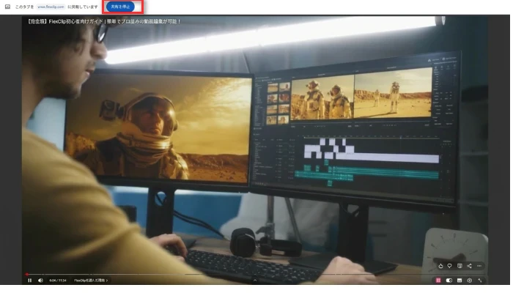Click the 0:04 / 11:34 time display
Image resolution: width=513 pixels, height=293 pixels.
(x=58, y=281)
